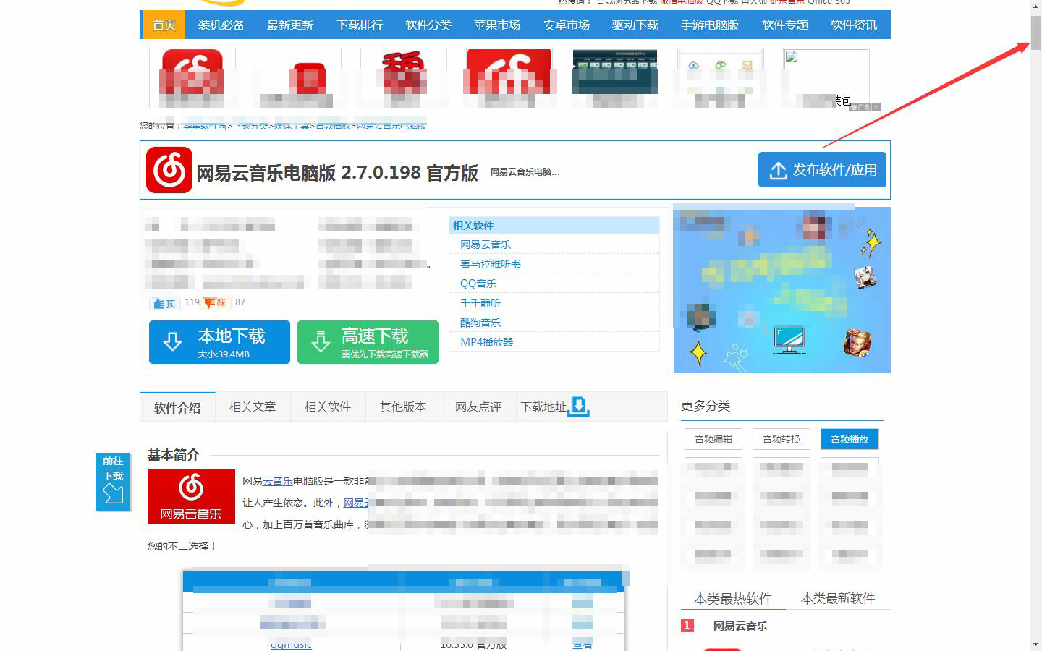Click the dark dashboard screenshot thumbnail
Viewport: 1042px width, 651px height.
(615, 71)
